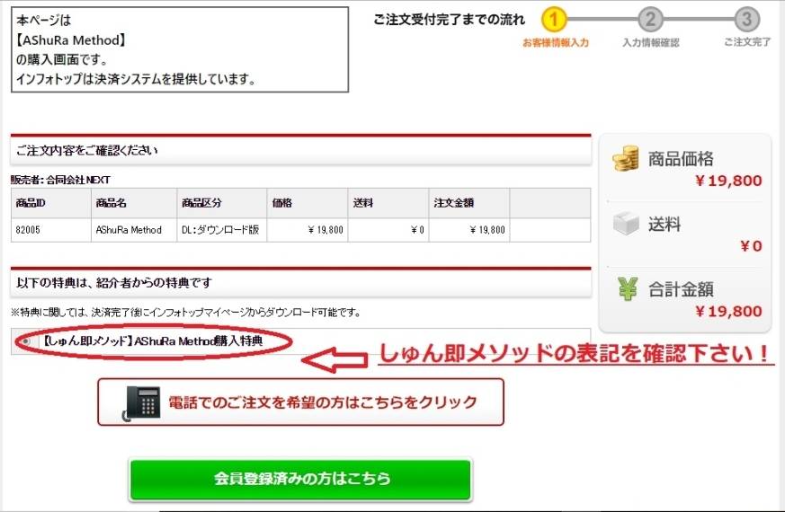Click the gold coins product price icon
785x512 pixels.
click(626, 159)
